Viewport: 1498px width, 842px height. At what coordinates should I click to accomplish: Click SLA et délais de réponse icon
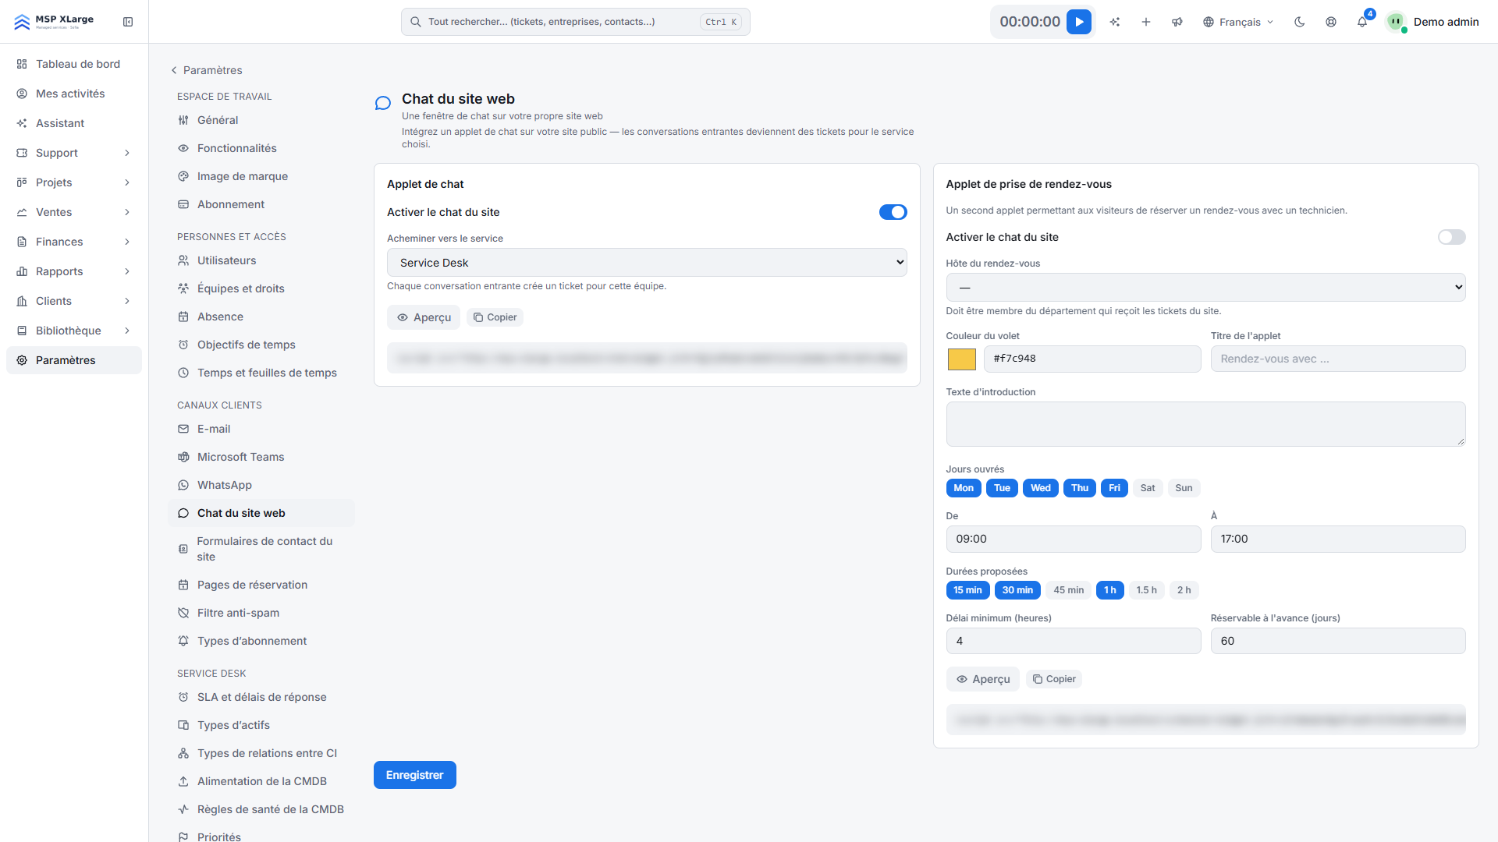(183, 697)
